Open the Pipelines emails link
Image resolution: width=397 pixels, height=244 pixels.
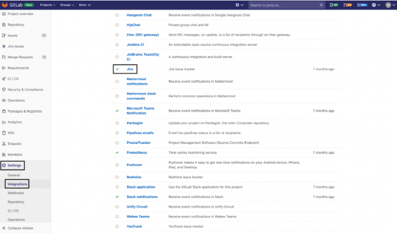point(140,133)
